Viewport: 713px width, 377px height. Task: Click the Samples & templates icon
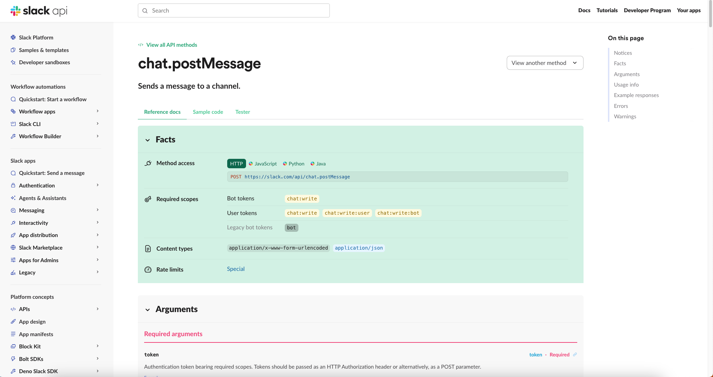[13, 50]
